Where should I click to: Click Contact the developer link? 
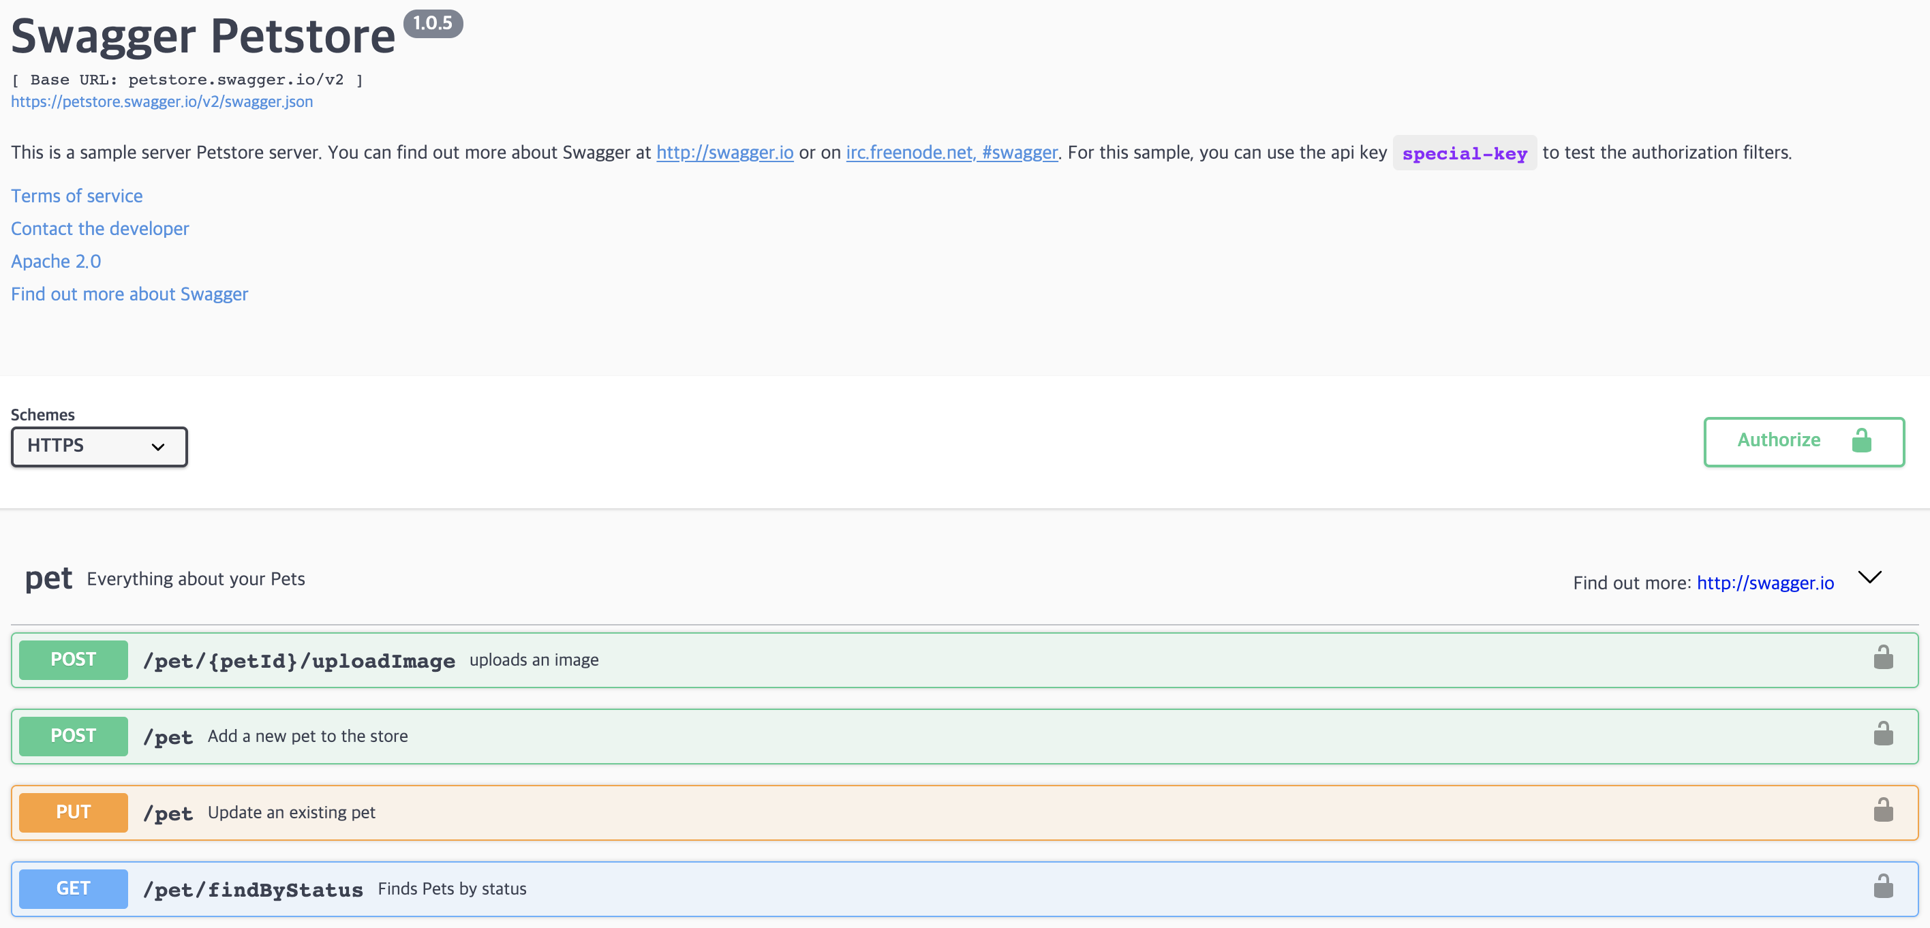(x=99, y=228)
